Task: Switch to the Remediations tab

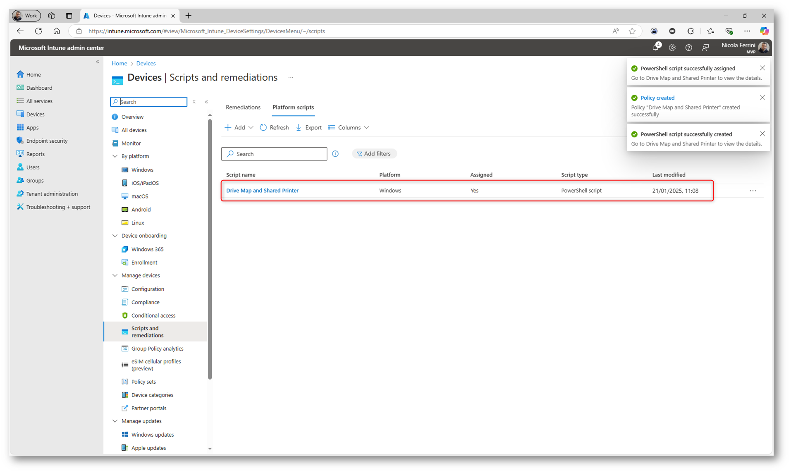Action: pyautogui.click(x=243, y=107)
